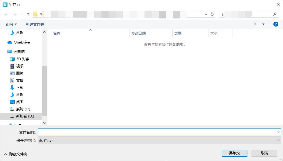Go up one folder level
This screenshot has width=283, height=161.
click(x=28, y=14)
